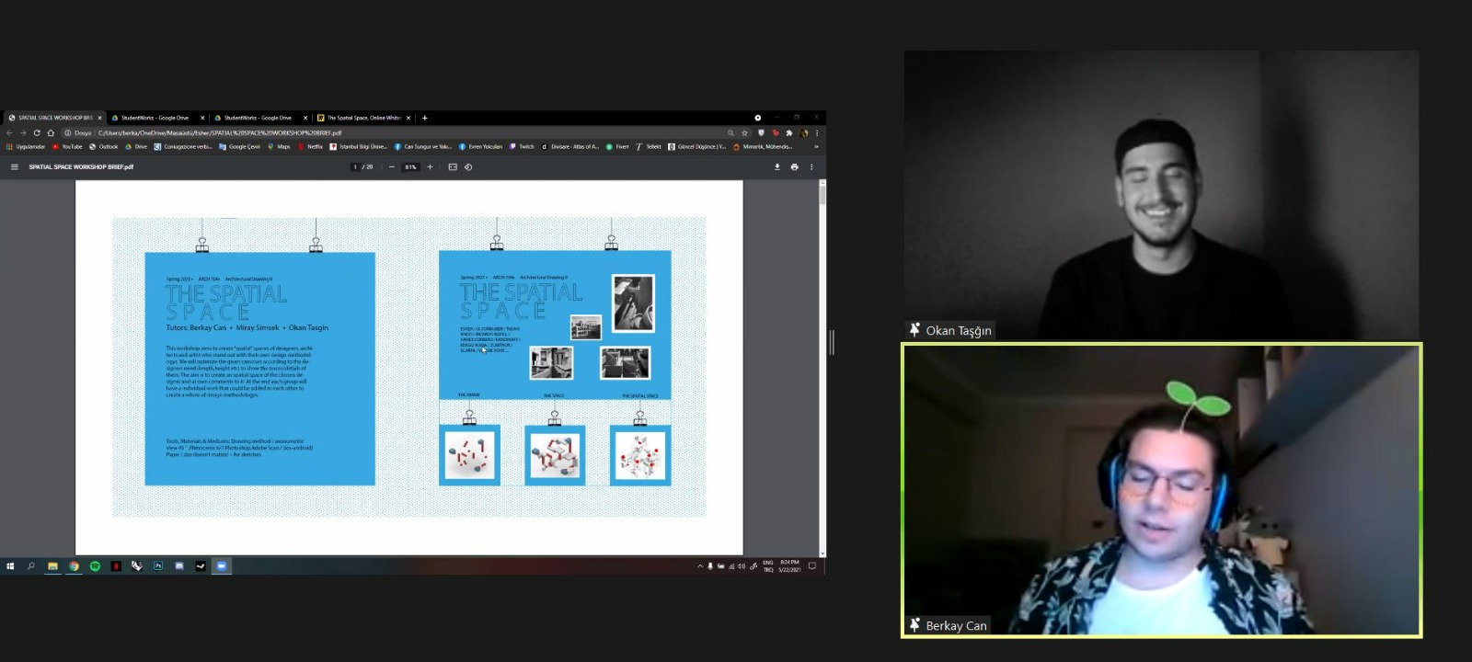The height and width of the screenshot is (662, 1472).
Task: Close The Spatial Space Online Whiteboard tab
Action: coord(408,118)
